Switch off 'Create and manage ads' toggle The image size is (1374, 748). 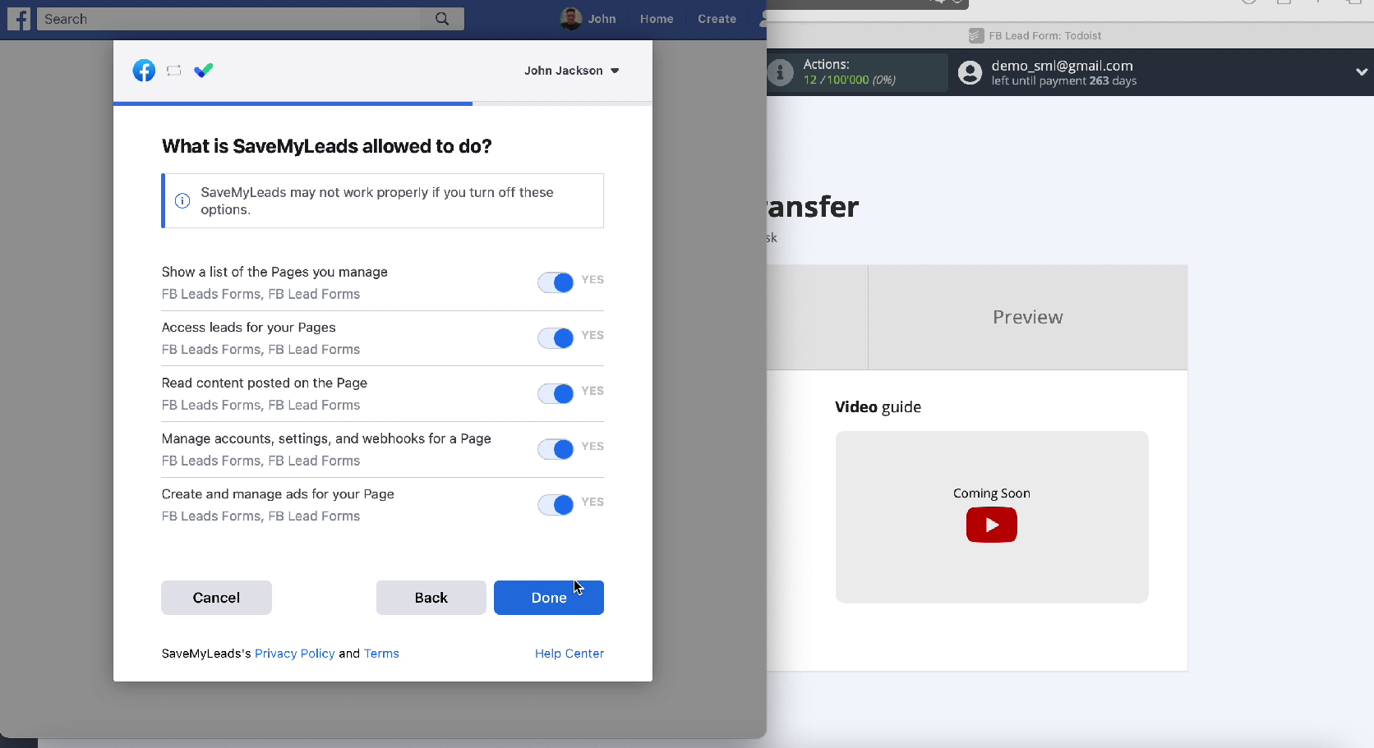click(556, 505)
